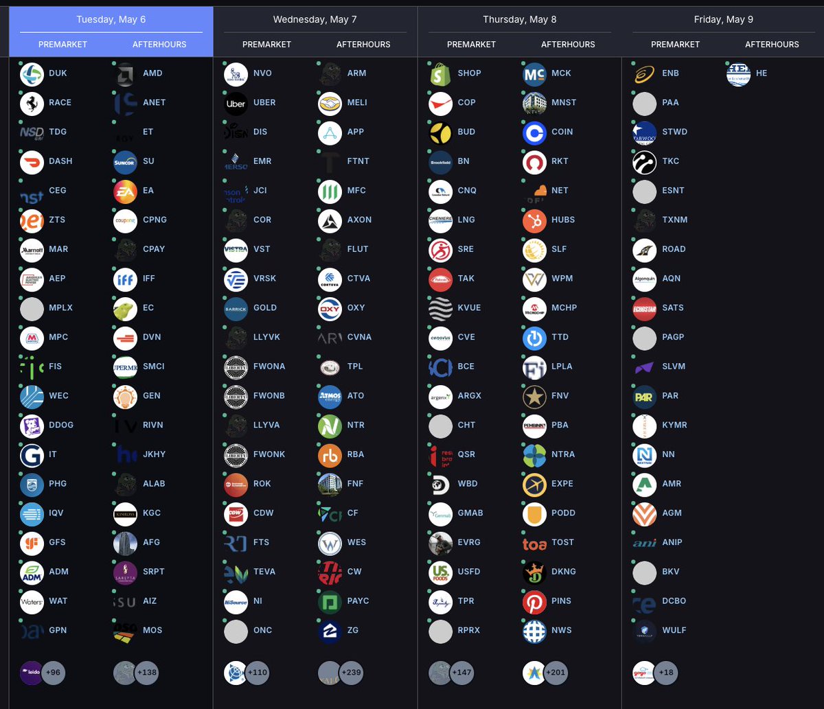Open the MCK ticker link
Viewport: 824px width, 709px height.
point(561,73)
